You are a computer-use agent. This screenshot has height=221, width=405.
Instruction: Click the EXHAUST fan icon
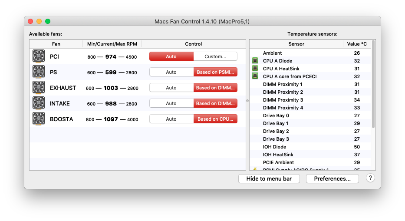pos(39,87)
